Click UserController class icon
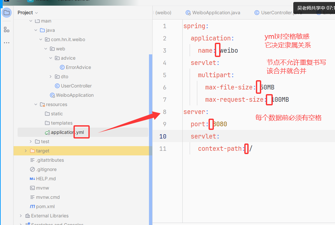This screenshot has height=225, width=335. [57, 86]
